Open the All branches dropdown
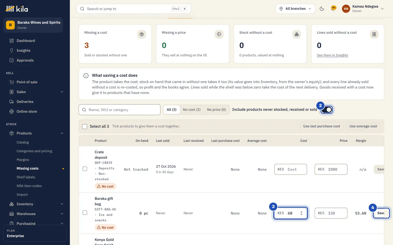Viewport: 393px width, 245px height. tap(295, 9)
